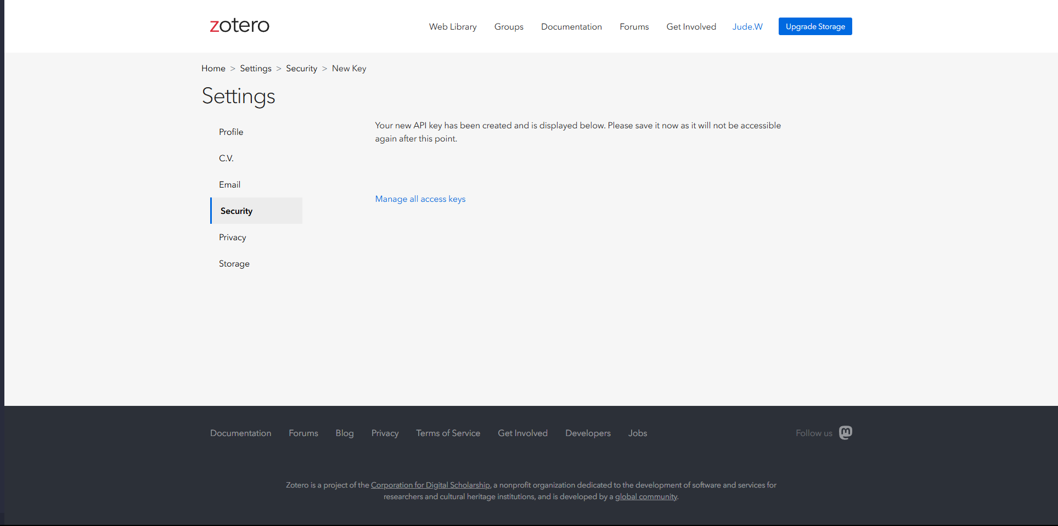Open Manage all access keys link
Viewport: 1058px width, 526px height.
click(x=420, y=199)
